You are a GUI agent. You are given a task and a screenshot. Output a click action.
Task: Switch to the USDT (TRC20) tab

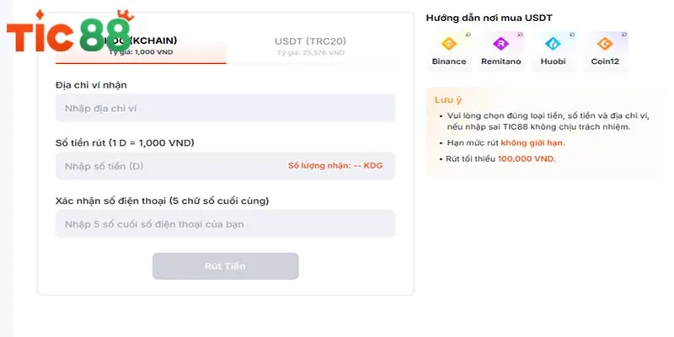(x=310, y=45)
